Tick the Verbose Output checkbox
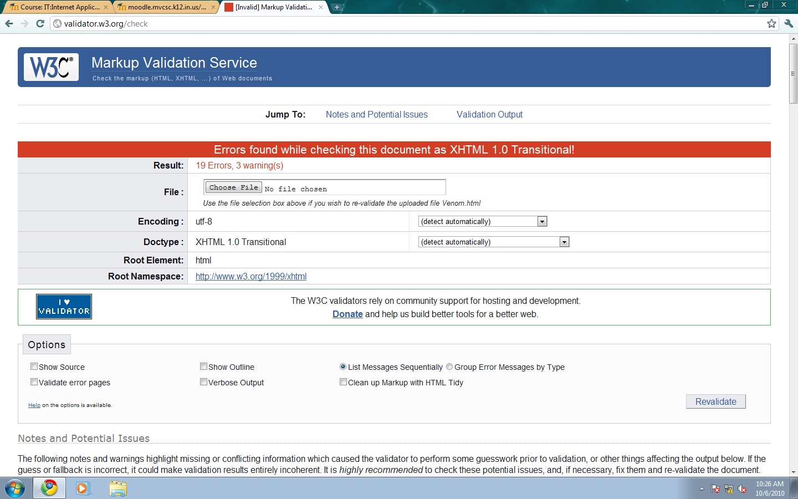 (204, 382)
